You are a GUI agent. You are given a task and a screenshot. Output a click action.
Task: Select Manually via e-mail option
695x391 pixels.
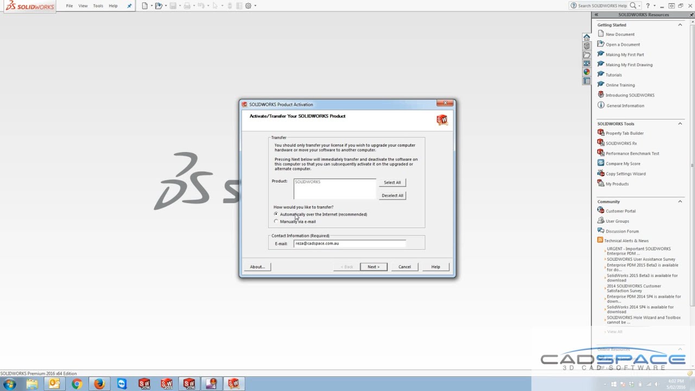[276, 221]
